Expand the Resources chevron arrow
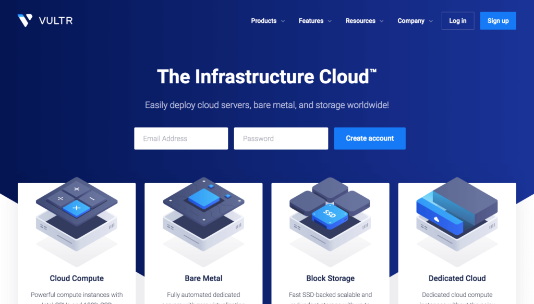 coord(381,21)
